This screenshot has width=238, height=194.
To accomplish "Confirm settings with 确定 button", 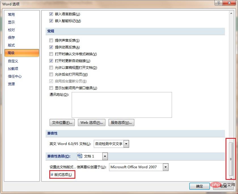I will [x=199, y=186].
